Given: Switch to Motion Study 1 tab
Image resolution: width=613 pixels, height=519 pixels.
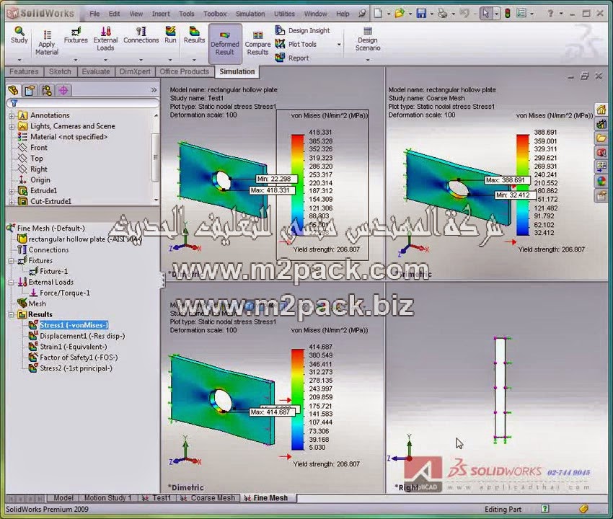Looking at the screenshot, I should tap(108, 498).
